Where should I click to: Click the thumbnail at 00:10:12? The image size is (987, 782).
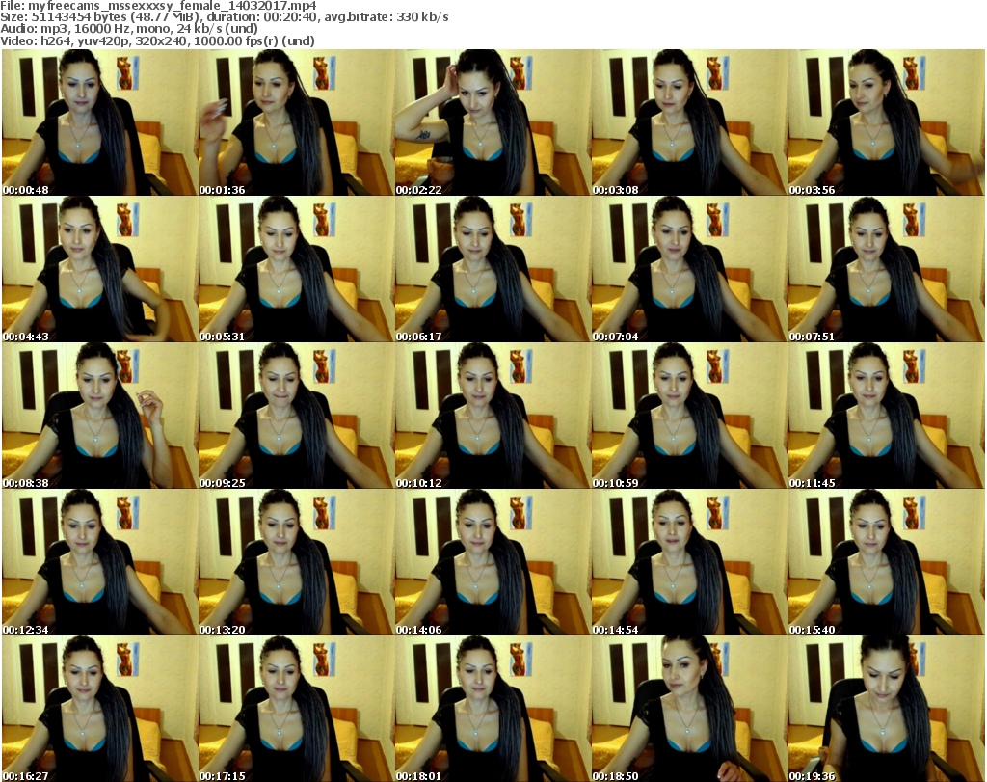point(493,416)
